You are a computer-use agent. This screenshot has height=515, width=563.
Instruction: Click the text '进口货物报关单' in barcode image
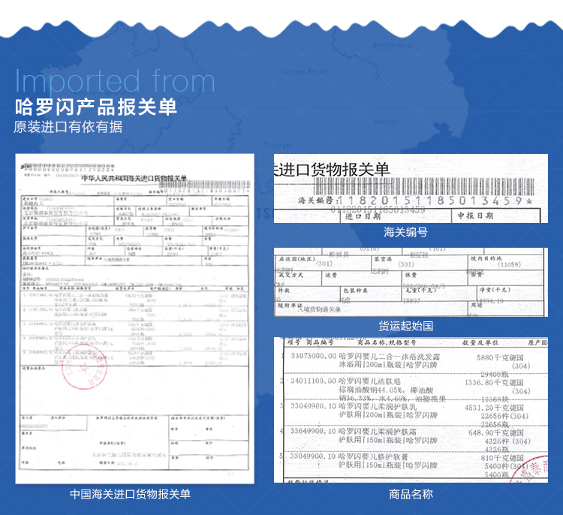[x=333, y=169]
